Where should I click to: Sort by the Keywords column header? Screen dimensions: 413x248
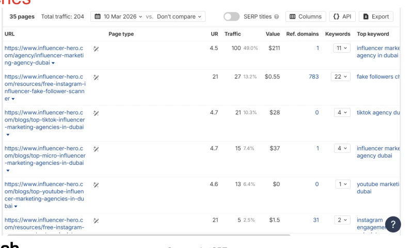338,34
